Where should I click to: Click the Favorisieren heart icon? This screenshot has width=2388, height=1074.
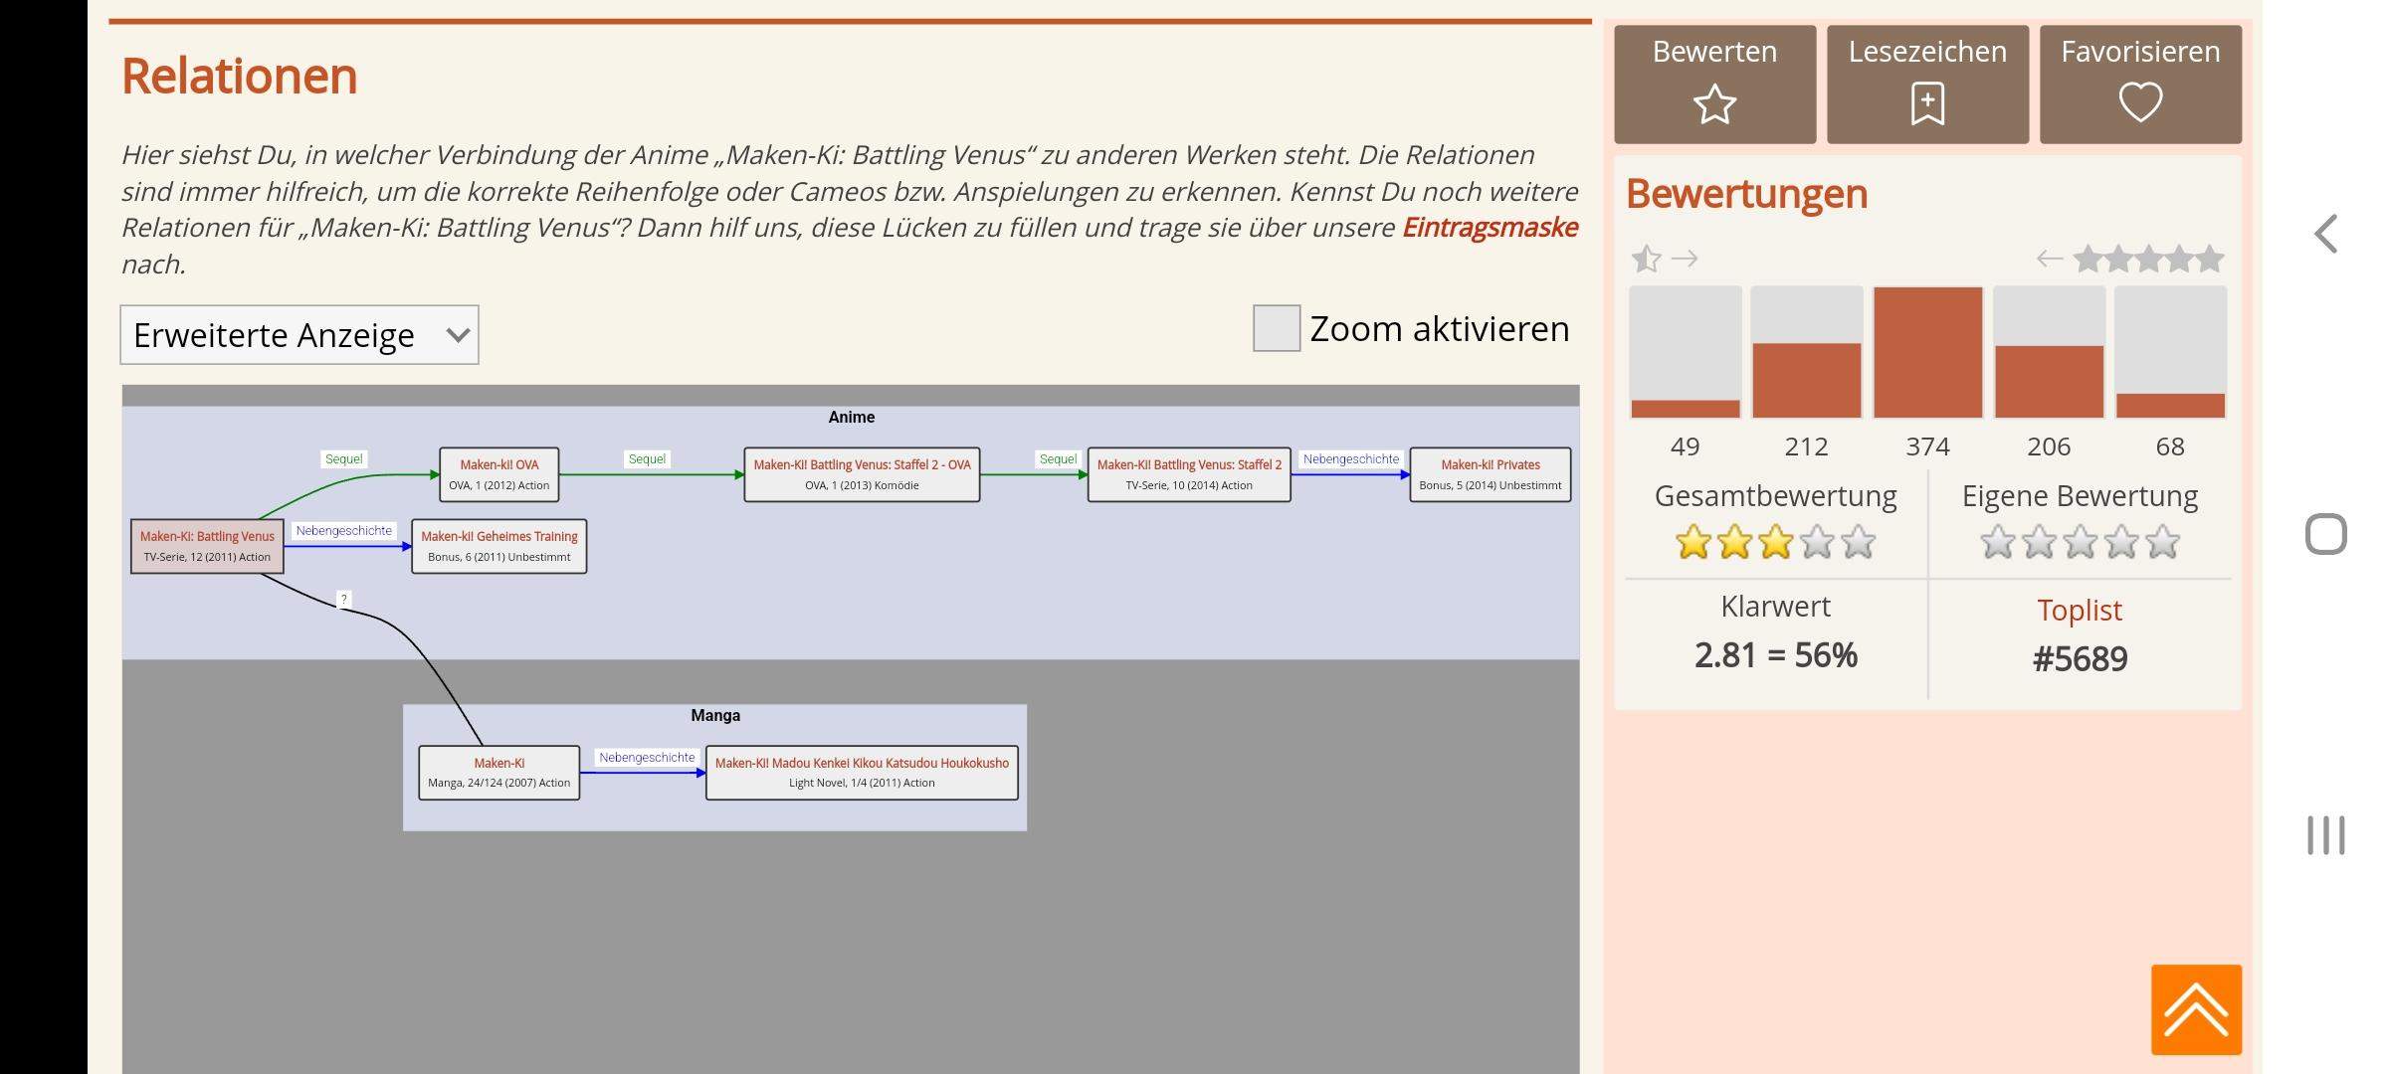pyautogui.click(x=2140, y=101)
